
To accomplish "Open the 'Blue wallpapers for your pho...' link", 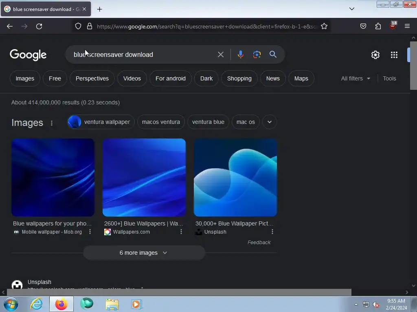I will [52, 223].
